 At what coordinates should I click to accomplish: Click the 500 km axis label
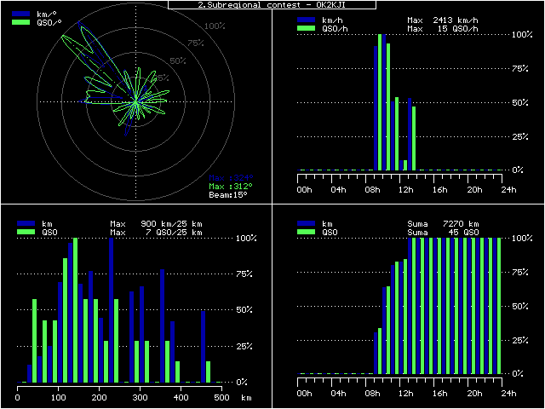pyautogui.click(x=221, y=398)
